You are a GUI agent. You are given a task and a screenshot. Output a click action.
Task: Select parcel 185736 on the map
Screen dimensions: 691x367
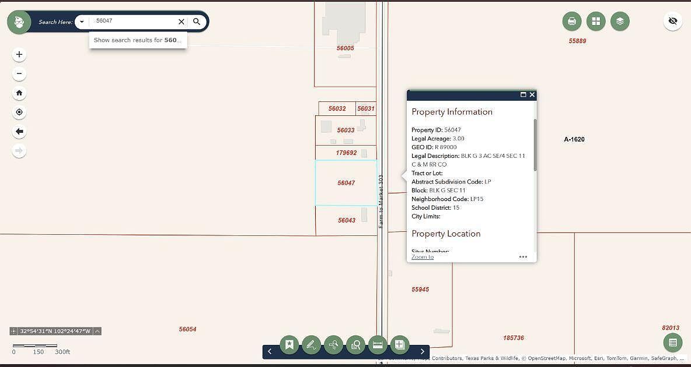tap(514, 337)
